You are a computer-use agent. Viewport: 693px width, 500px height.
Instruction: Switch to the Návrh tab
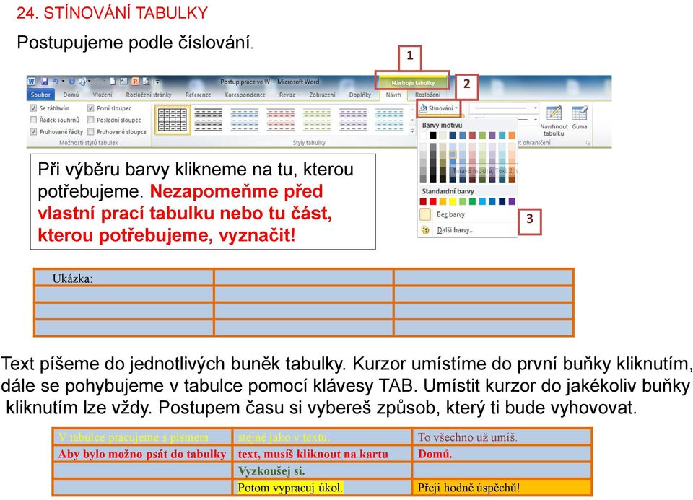pos(393,95)
